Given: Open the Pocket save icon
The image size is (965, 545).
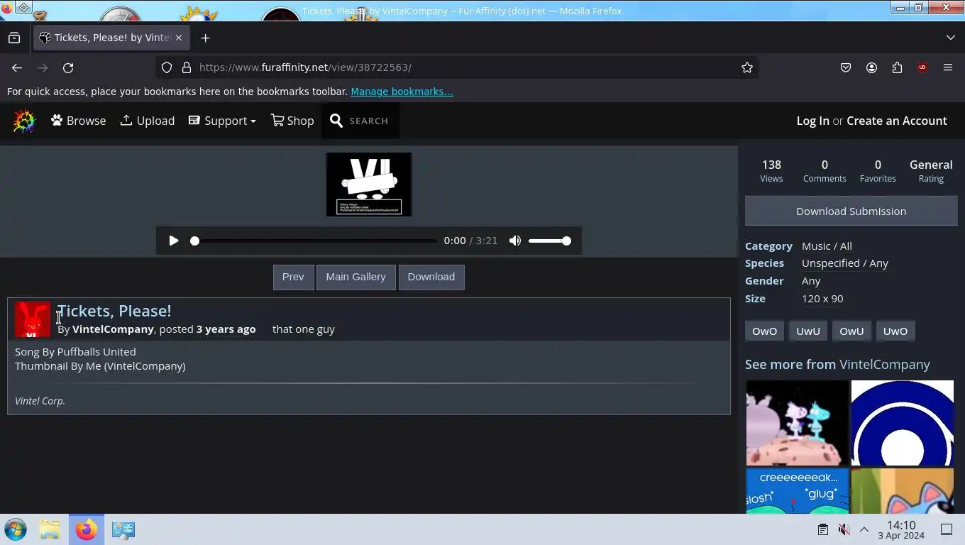Looking at the screenshot, I should (x=846, y=67).
